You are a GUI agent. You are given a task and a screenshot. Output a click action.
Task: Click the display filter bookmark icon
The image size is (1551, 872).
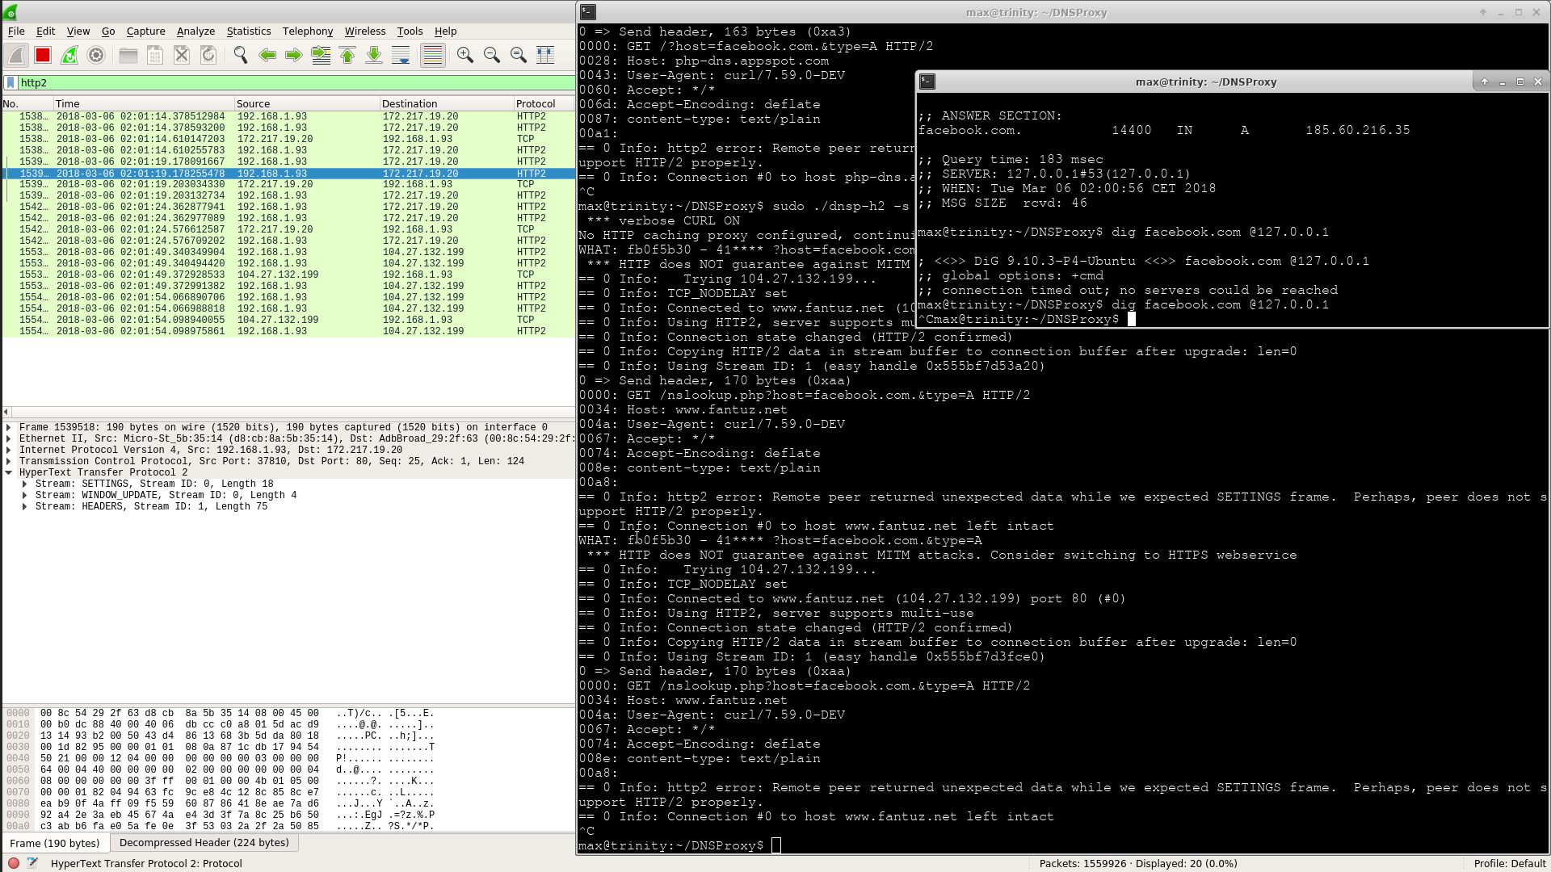coord(11,82)
